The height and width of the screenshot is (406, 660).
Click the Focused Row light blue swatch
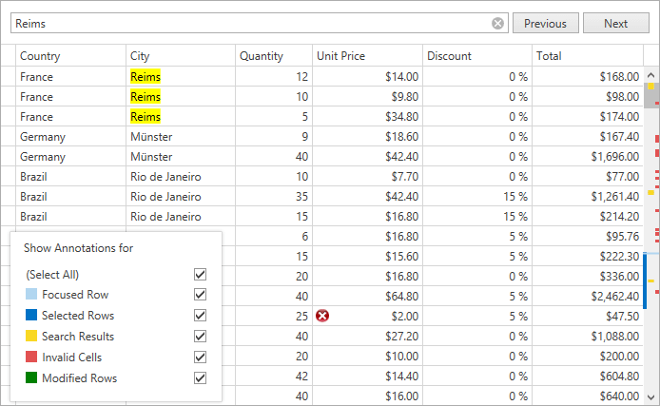click(31, 295)
